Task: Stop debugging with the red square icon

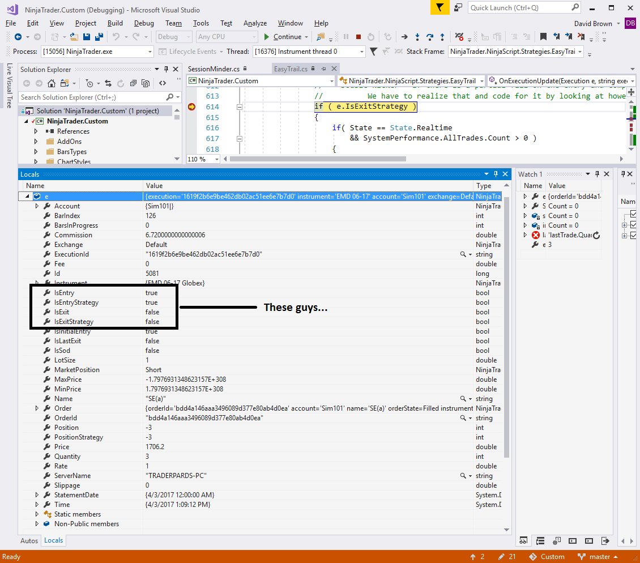Action: [359, 37]
